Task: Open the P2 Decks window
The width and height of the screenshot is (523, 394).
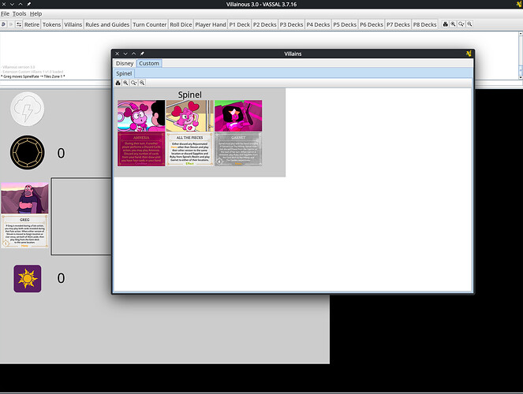Action: [x=265, y=24]
